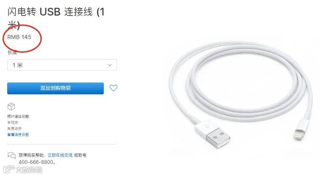Click the RMB 145 price text

19,37
